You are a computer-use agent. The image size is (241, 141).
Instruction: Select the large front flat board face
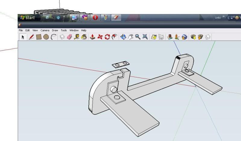(131, 113)
